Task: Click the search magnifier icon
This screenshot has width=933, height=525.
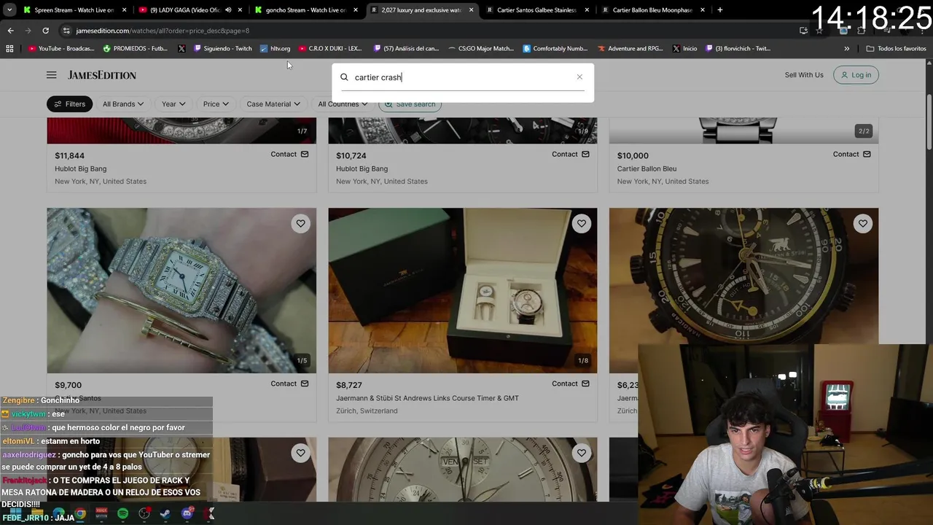Action: coord(344,77)
